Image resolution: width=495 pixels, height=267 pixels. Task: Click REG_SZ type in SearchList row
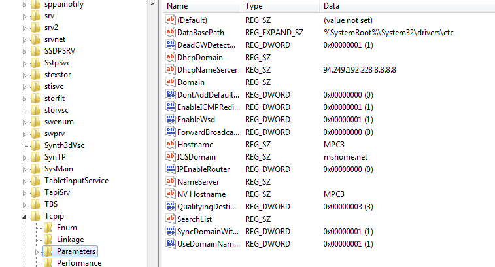point(258,219)
